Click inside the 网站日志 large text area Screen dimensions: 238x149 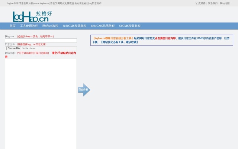pyautogui.click(x=41, y=104)
